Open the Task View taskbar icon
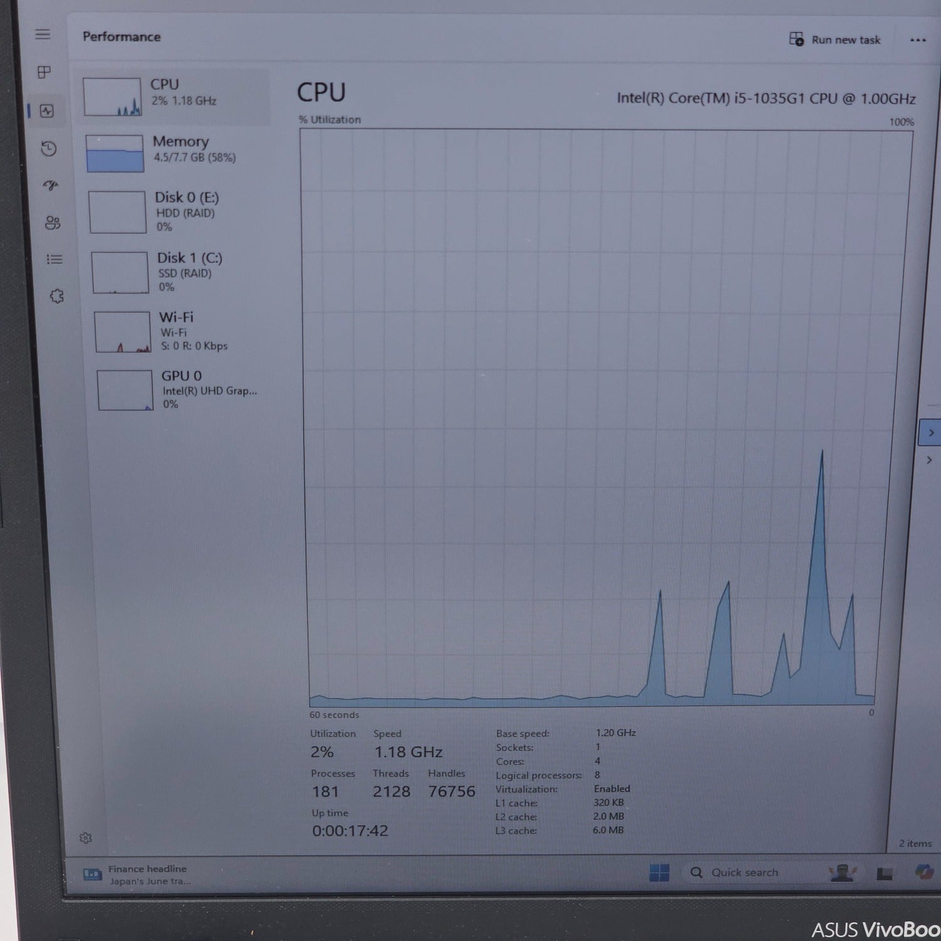This screenshot has height=941, width=941. coord(885,873)
